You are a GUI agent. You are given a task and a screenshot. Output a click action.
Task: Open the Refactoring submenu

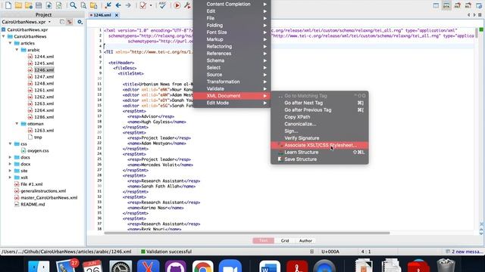click(x=232, y=46)
